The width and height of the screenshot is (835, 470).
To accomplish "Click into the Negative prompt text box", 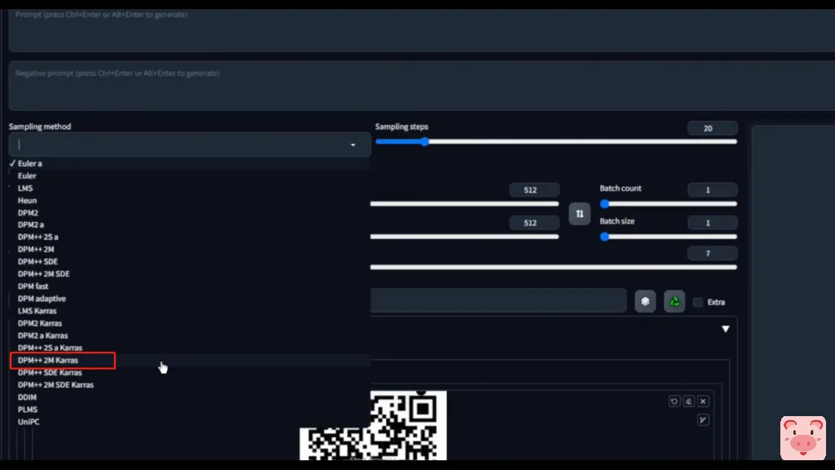I will (422, 86).
